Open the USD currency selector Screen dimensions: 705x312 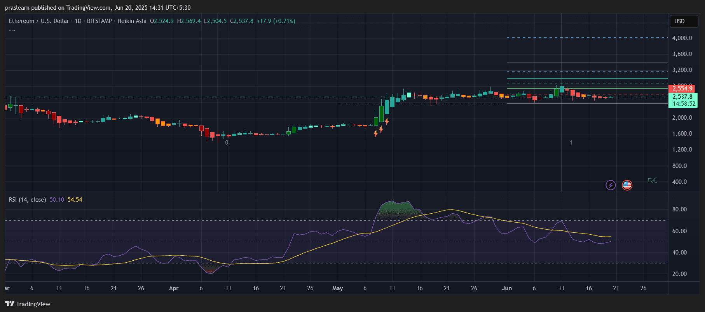click(x=684, y=21)
